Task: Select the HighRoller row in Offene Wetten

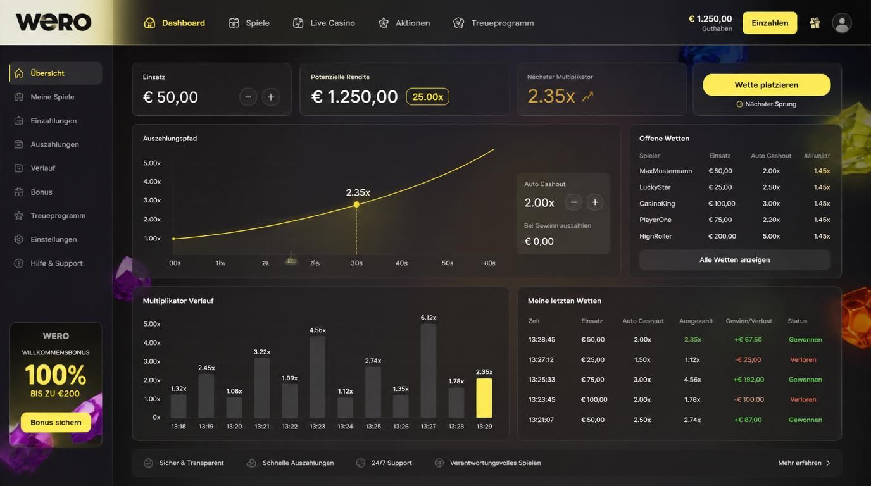Action: (x=734, y=236)
